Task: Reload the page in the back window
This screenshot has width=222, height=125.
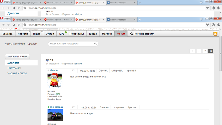Action: click(14, 8)
